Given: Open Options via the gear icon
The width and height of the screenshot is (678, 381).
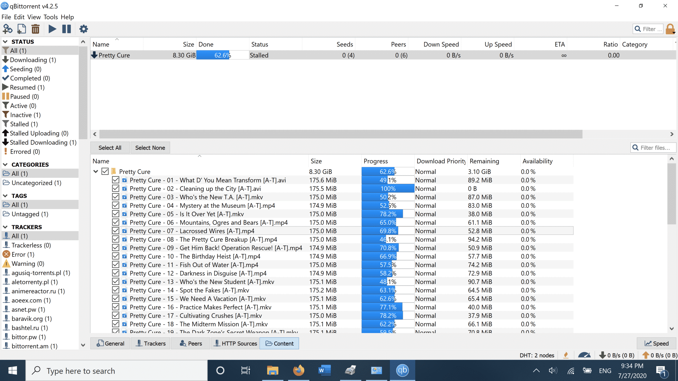Looking at the screenshot, I should click(83, 29).
